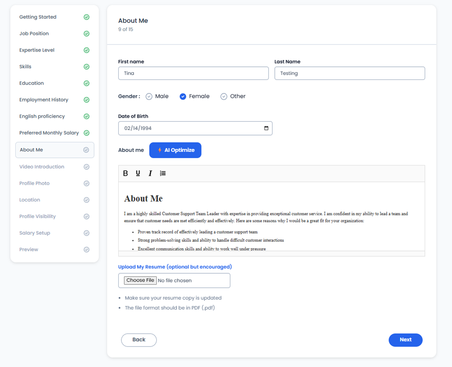This screenshot has width=452, height=367.
Task: Click the green check next to Getting Started
Action: 87,17
